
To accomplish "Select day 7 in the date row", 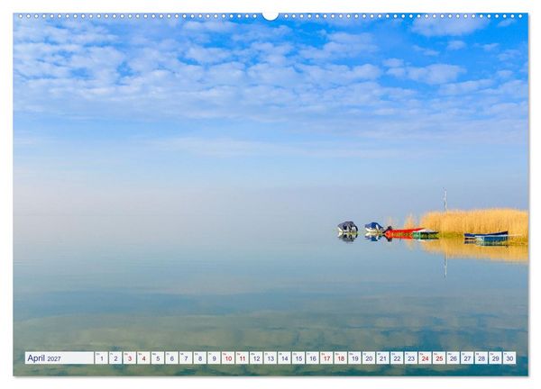I will coord(186,357).
